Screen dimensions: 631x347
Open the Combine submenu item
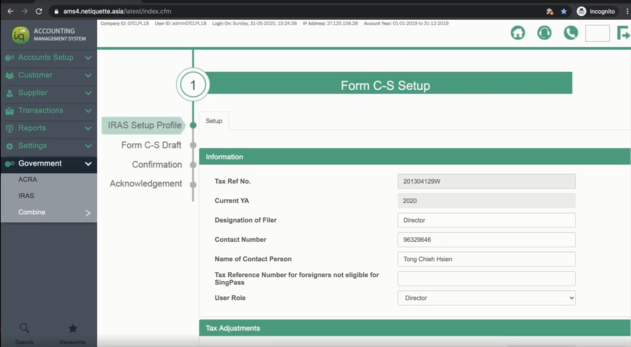(x=49, y=212)
